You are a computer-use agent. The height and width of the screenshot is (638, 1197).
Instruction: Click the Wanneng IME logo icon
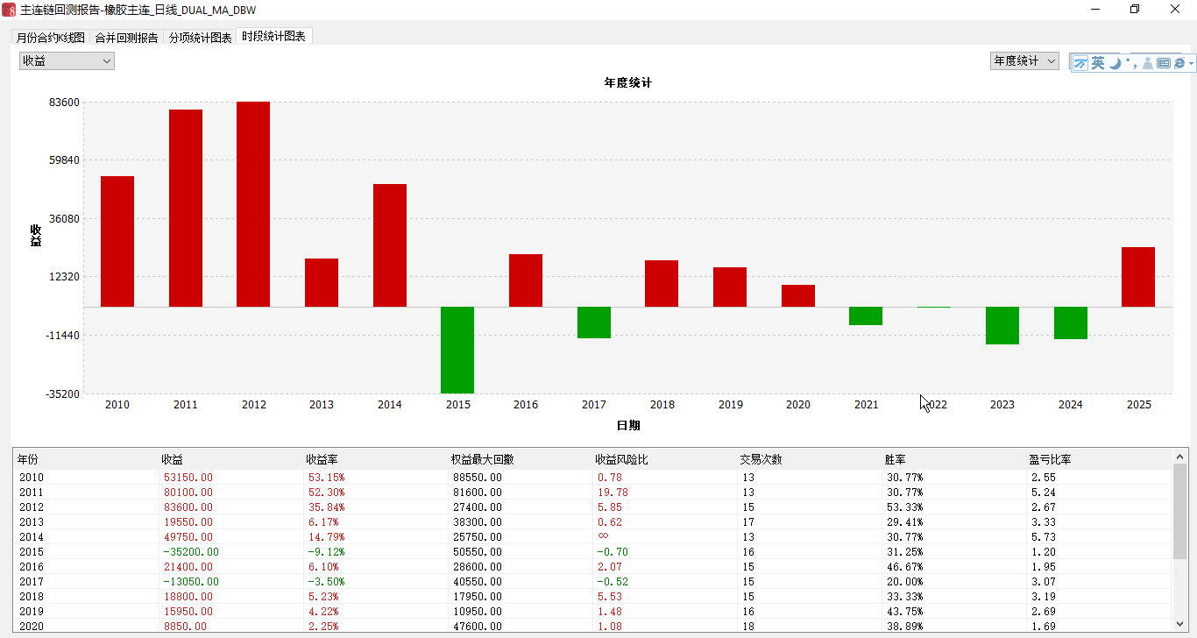(x=1080, y=63)
